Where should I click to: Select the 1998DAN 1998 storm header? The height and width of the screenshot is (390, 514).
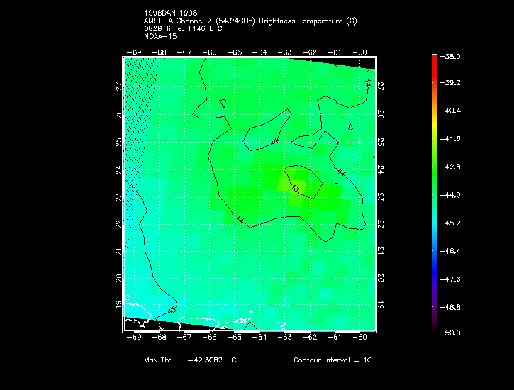pos(170,13)
